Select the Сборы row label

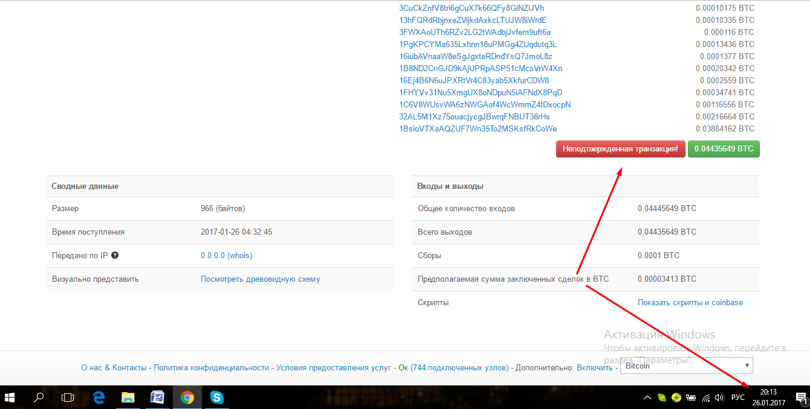[x=430, y=256]
